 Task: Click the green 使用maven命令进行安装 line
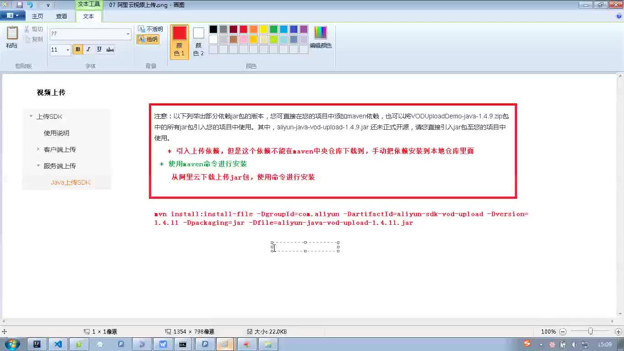coord(207,164)
